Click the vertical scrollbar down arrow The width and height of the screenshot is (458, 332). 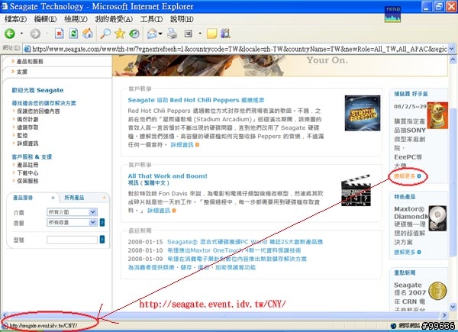(453, 307)
